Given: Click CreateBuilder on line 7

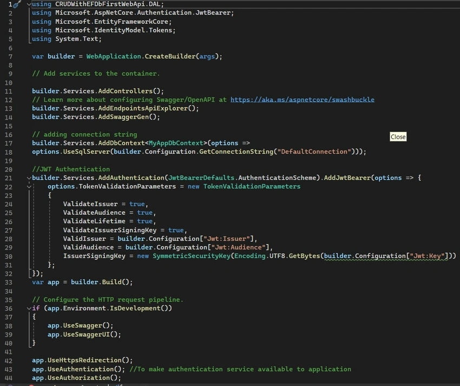Looking at the screenshot, I should [x=170, y=56].
